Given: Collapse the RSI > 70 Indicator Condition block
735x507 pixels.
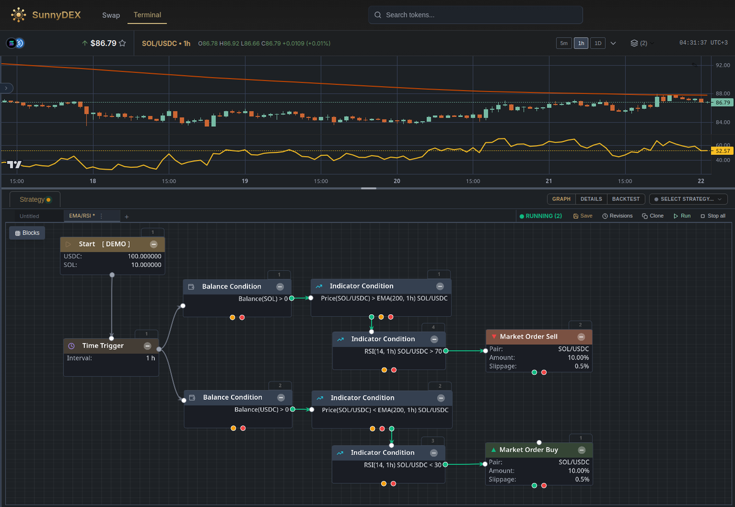Looking at the screenshot, I should click(434, 339).
